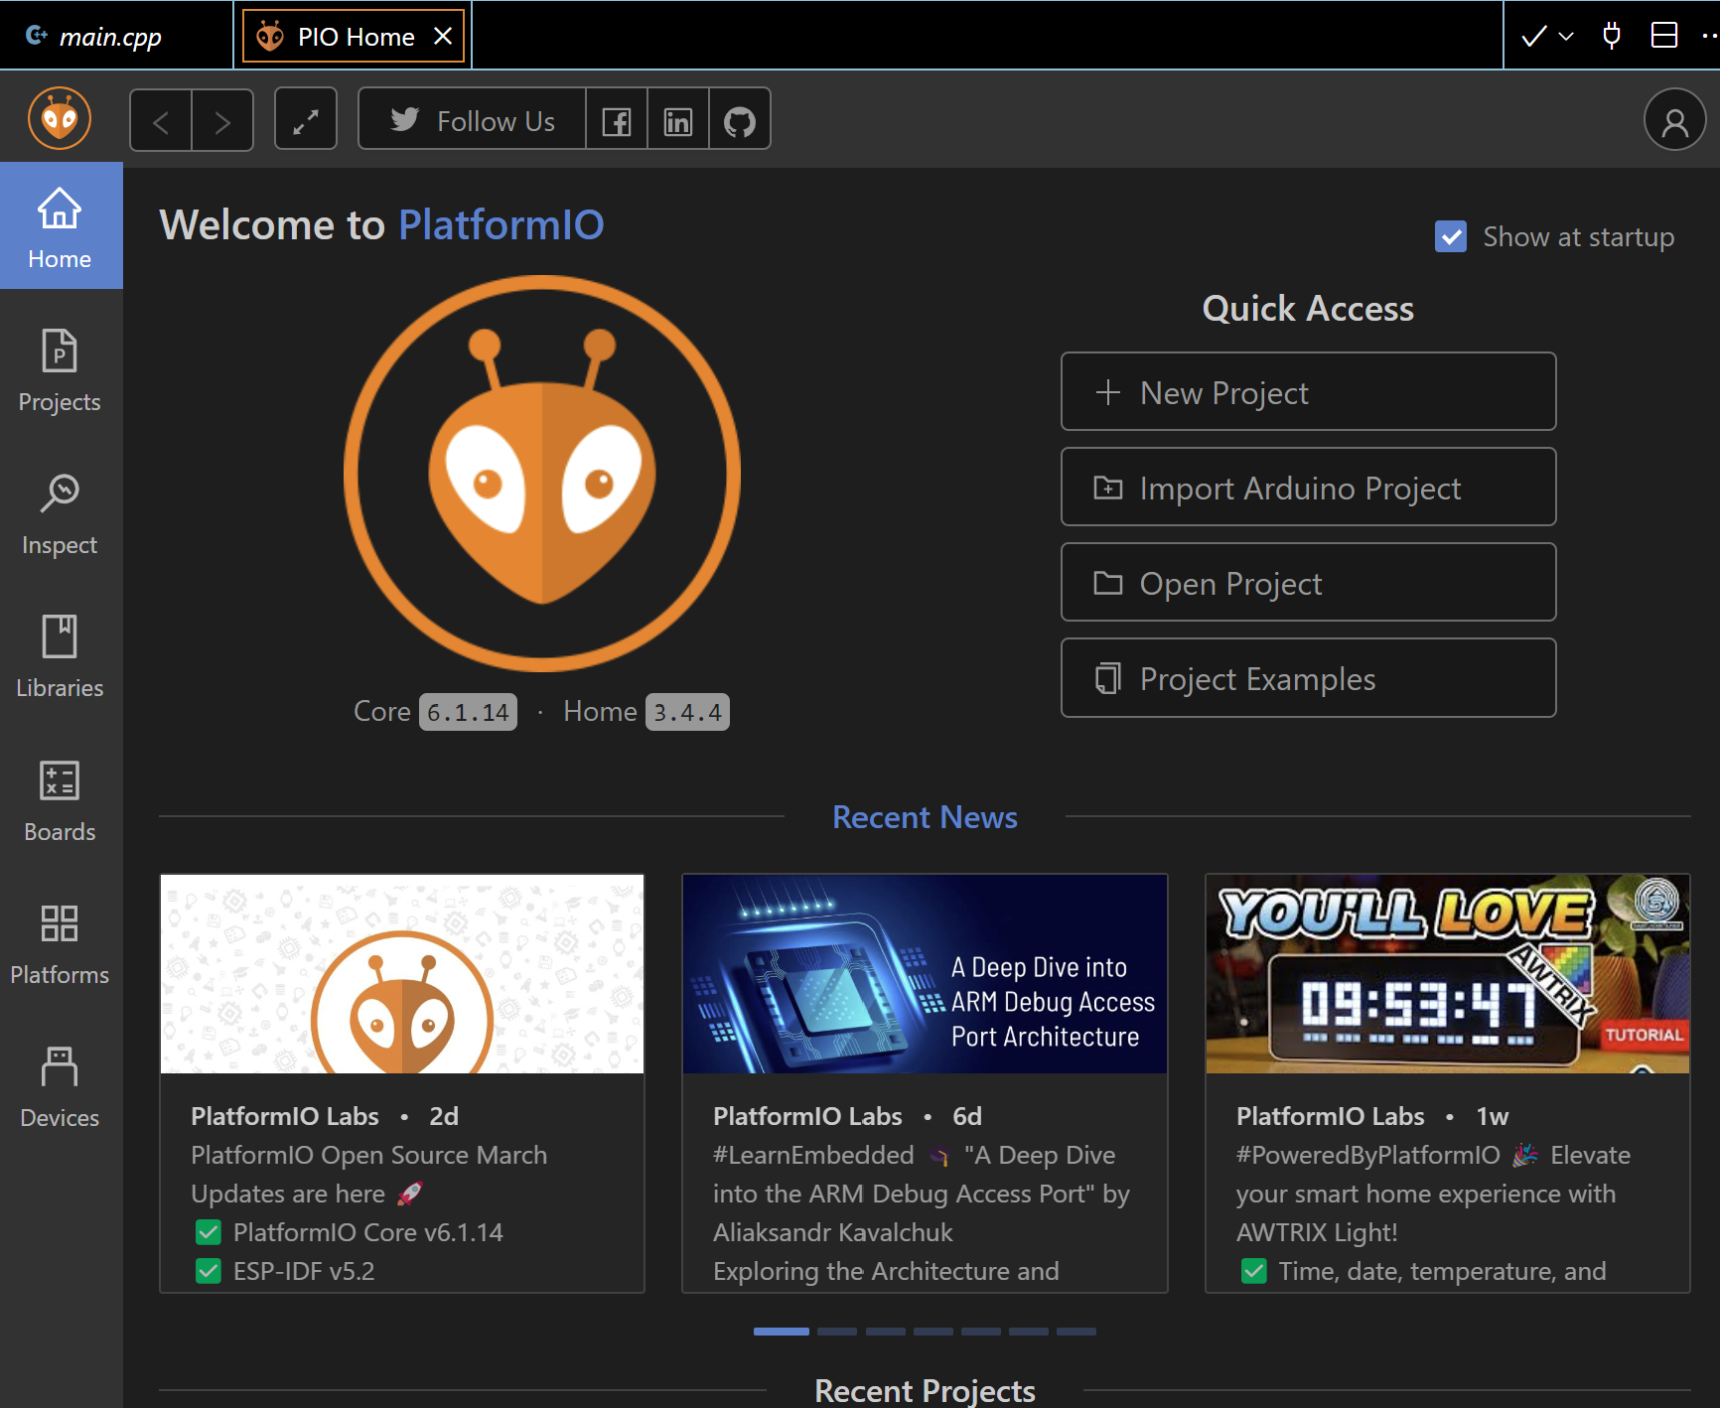Image resolution: width=1720 pixels, height=1408 pixels.
Task: Open Devices in the sidebar
Action: [61, 1086]
